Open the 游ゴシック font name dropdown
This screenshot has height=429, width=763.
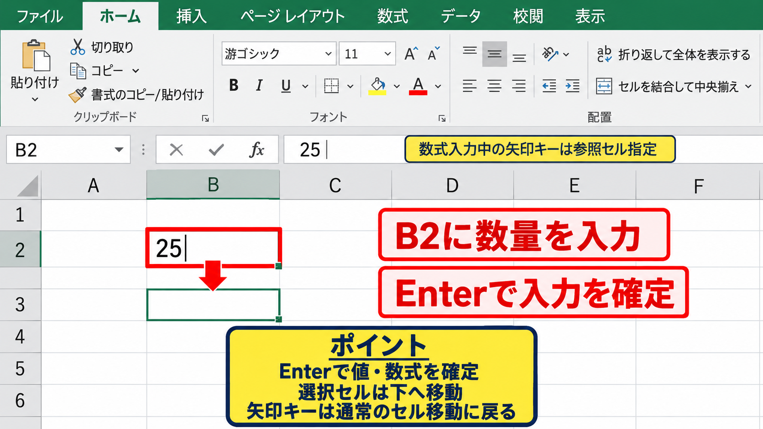(x=328, y=54)
